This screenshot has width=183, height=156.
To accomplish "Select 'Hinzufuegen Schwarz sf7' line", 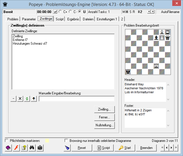I will click(30, 44).
